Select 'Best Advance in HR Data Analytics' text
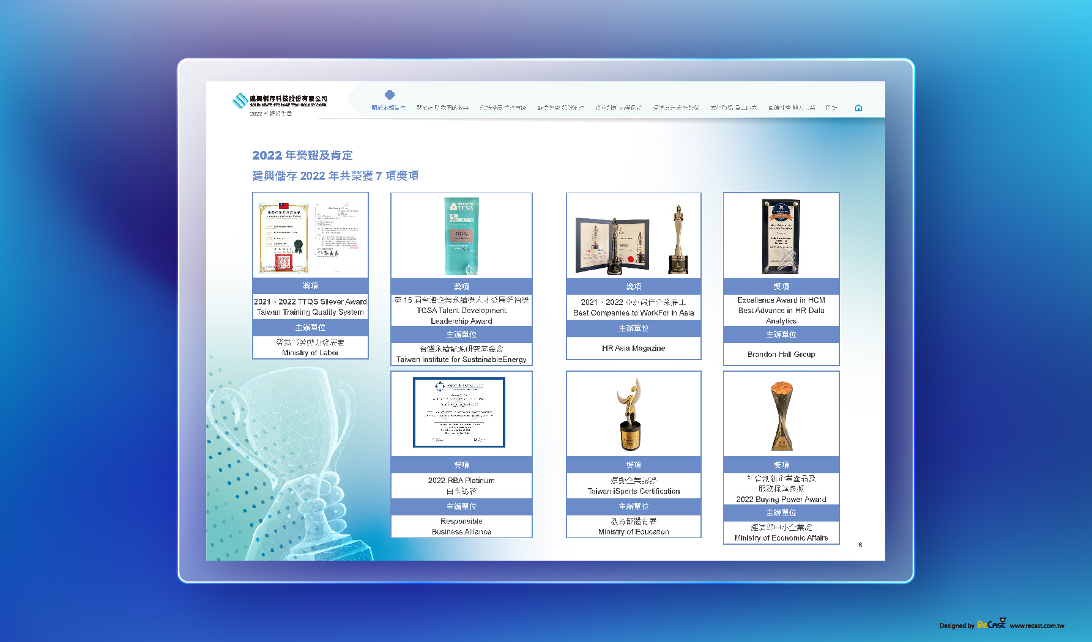The image size is (1092, 642). (x=781, y=315)
